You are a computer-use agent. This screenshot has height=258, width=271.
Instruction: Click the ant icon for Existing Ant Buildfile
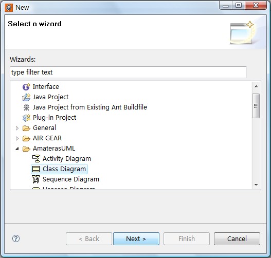pos(26,107)
